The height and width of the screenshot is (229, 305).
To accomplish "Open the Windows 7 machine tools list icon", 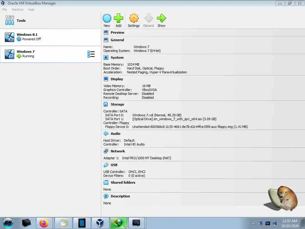I will click(91, 54).
